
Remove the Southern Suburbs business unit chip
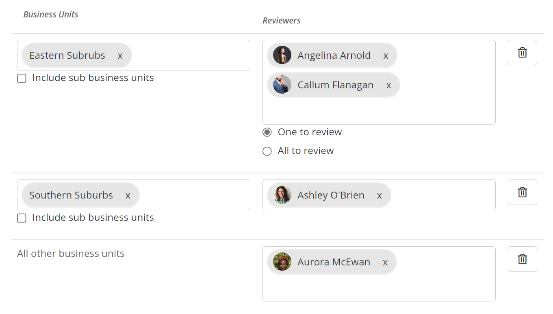(x=128, y=195)
